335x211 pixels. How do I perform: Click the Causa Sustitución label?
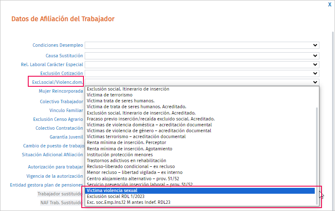(x=64, y=56)
